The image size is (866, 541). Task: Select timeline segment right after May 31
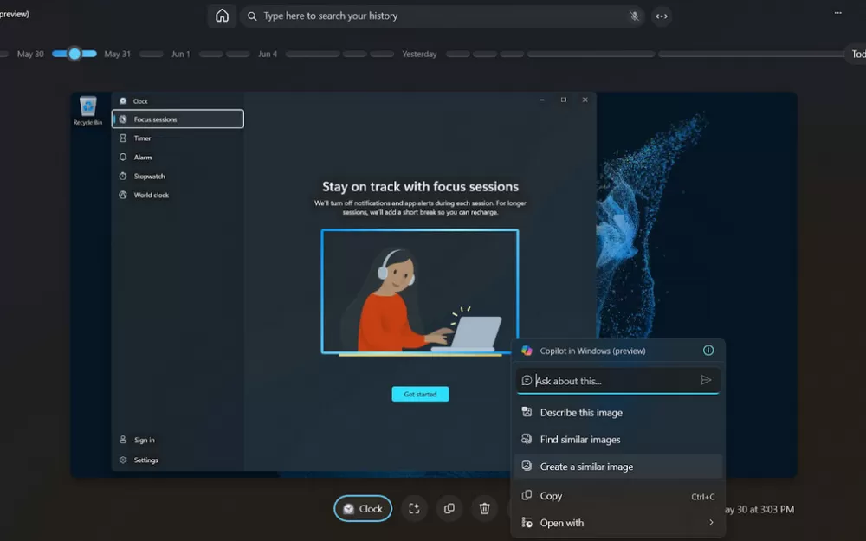[152, 54]
